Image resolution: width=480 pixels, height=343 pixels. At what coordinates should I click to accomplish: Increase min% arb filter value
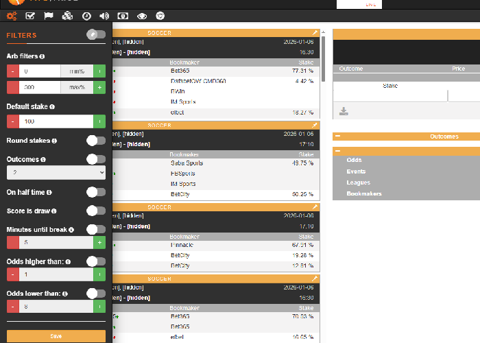[99, 71]
